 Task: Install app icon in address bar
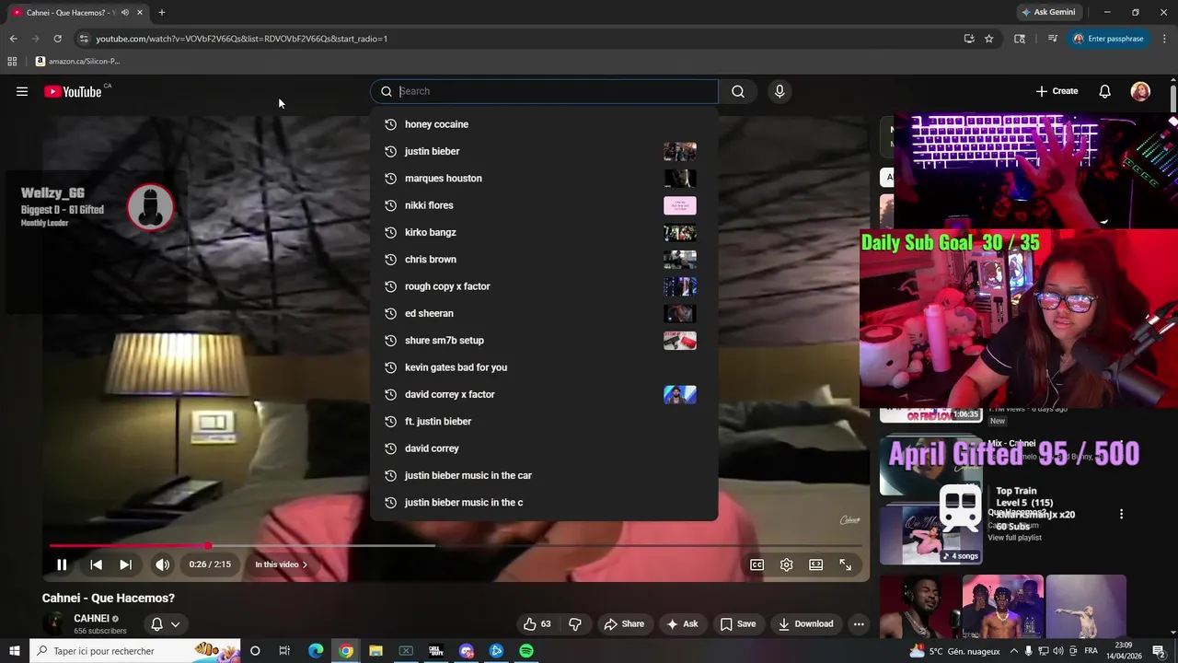click(969, 39)
